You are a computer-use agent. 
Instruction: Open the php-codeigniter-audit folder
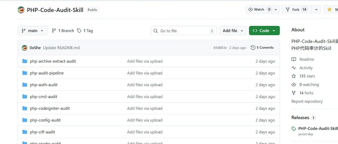coord(50,108)
